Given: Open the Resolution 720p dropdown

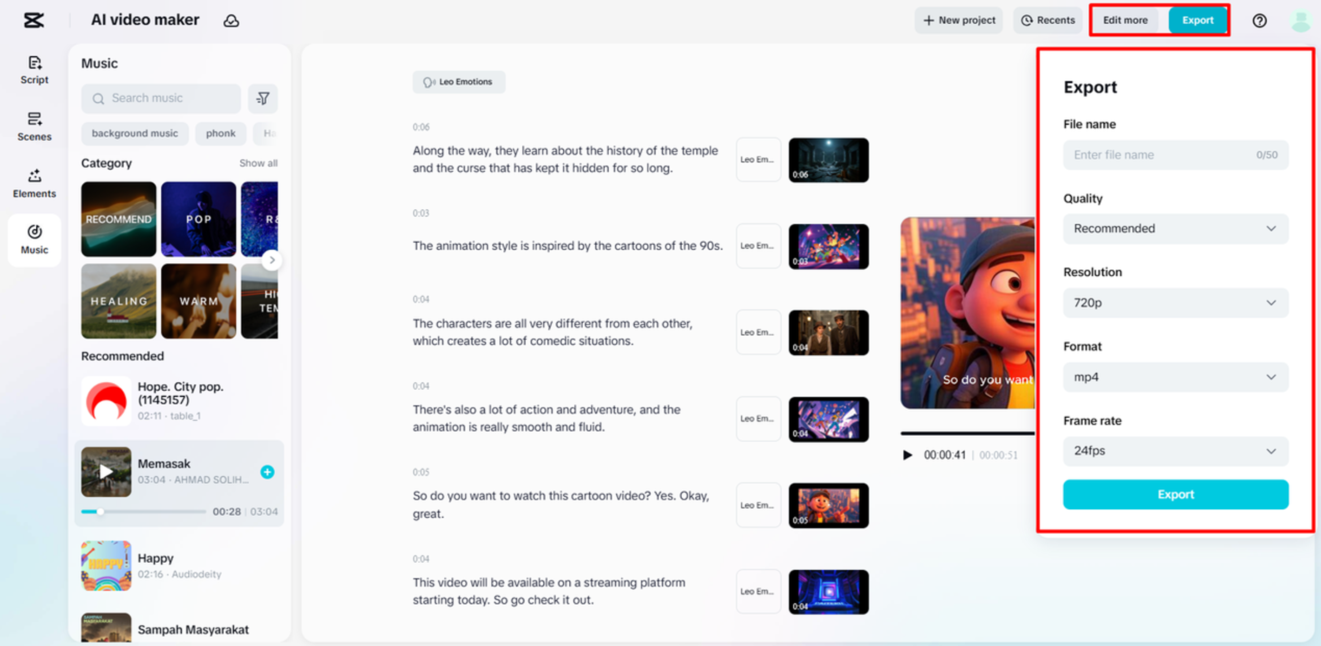Looking at the screenshot, I should coord(1175,302).
